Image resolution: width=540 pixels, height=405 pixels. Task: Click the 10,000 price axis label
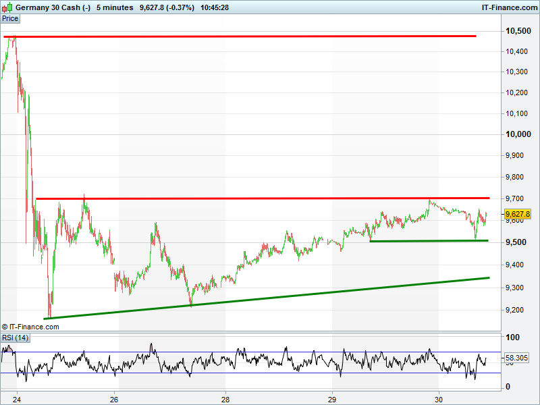(x=518, y=134)
